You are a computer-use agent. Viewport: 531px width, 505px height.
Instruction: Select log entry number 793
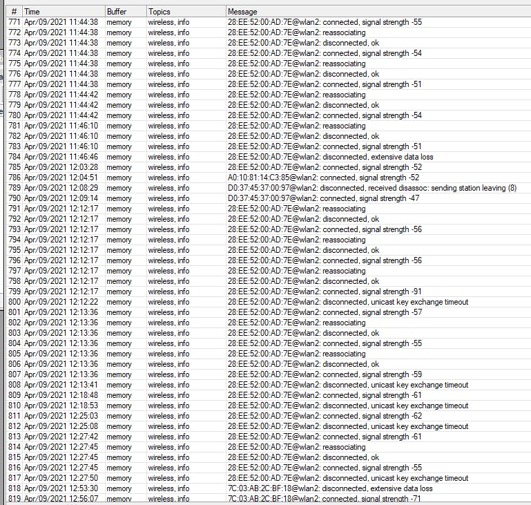[x=15, y=229]
